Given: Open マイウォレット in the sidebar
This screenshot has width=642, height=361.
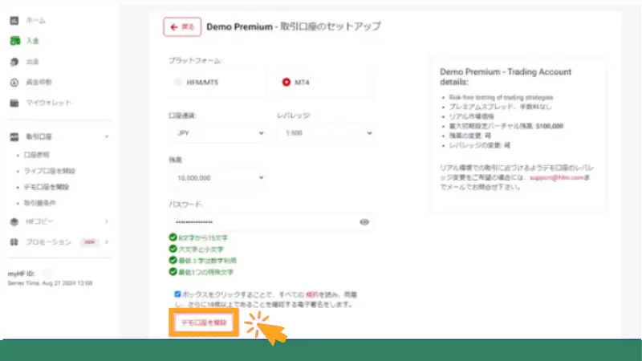Looking at the screenshot, I should [49, 103].
